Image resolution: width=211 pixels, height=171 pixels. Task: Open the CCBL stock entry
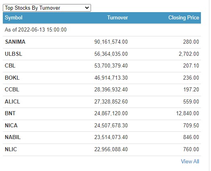tap(12, 90)
